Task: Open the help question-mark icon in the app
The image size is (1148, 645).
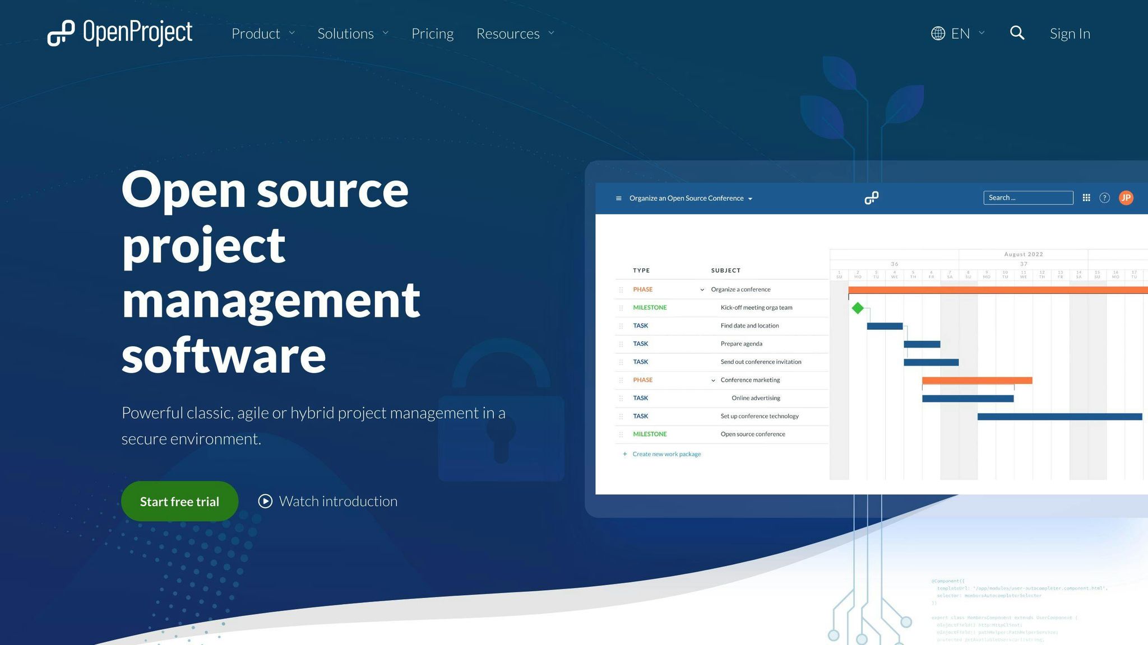Action: coord(1104,198)
